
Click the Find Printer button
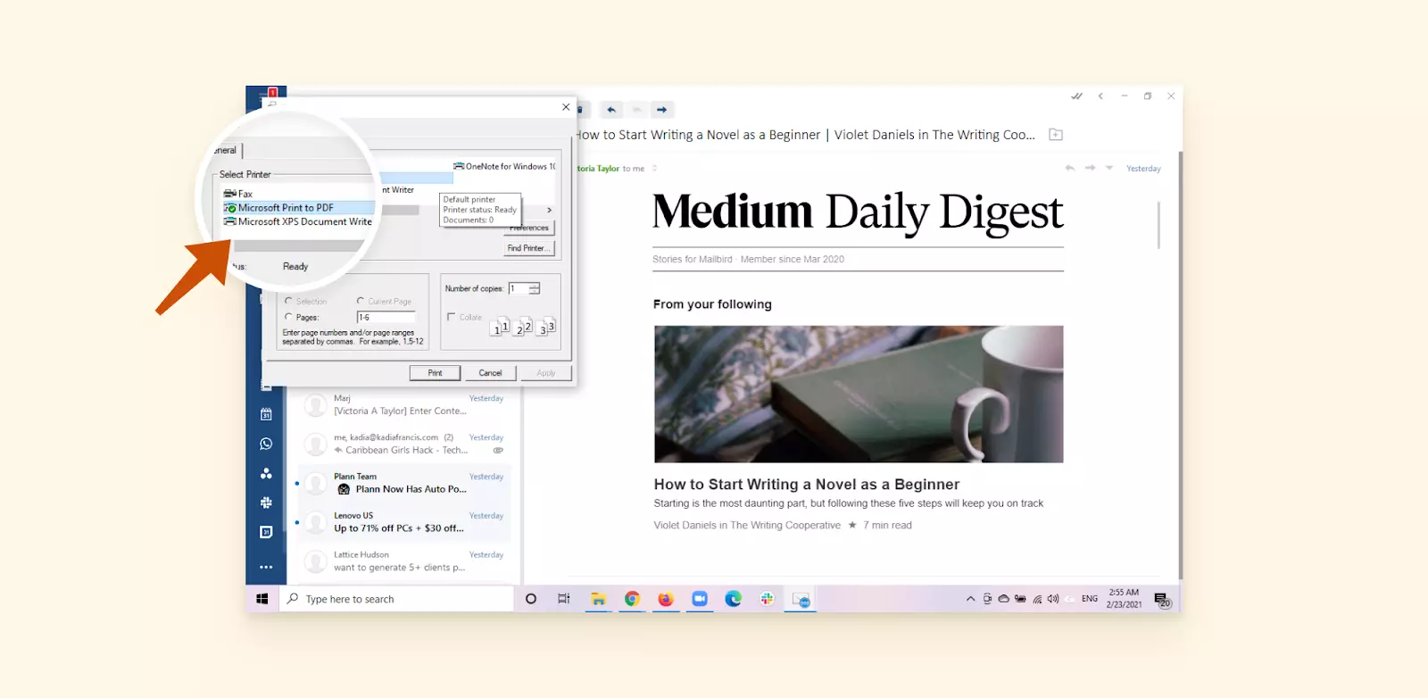tap(528, 248)
